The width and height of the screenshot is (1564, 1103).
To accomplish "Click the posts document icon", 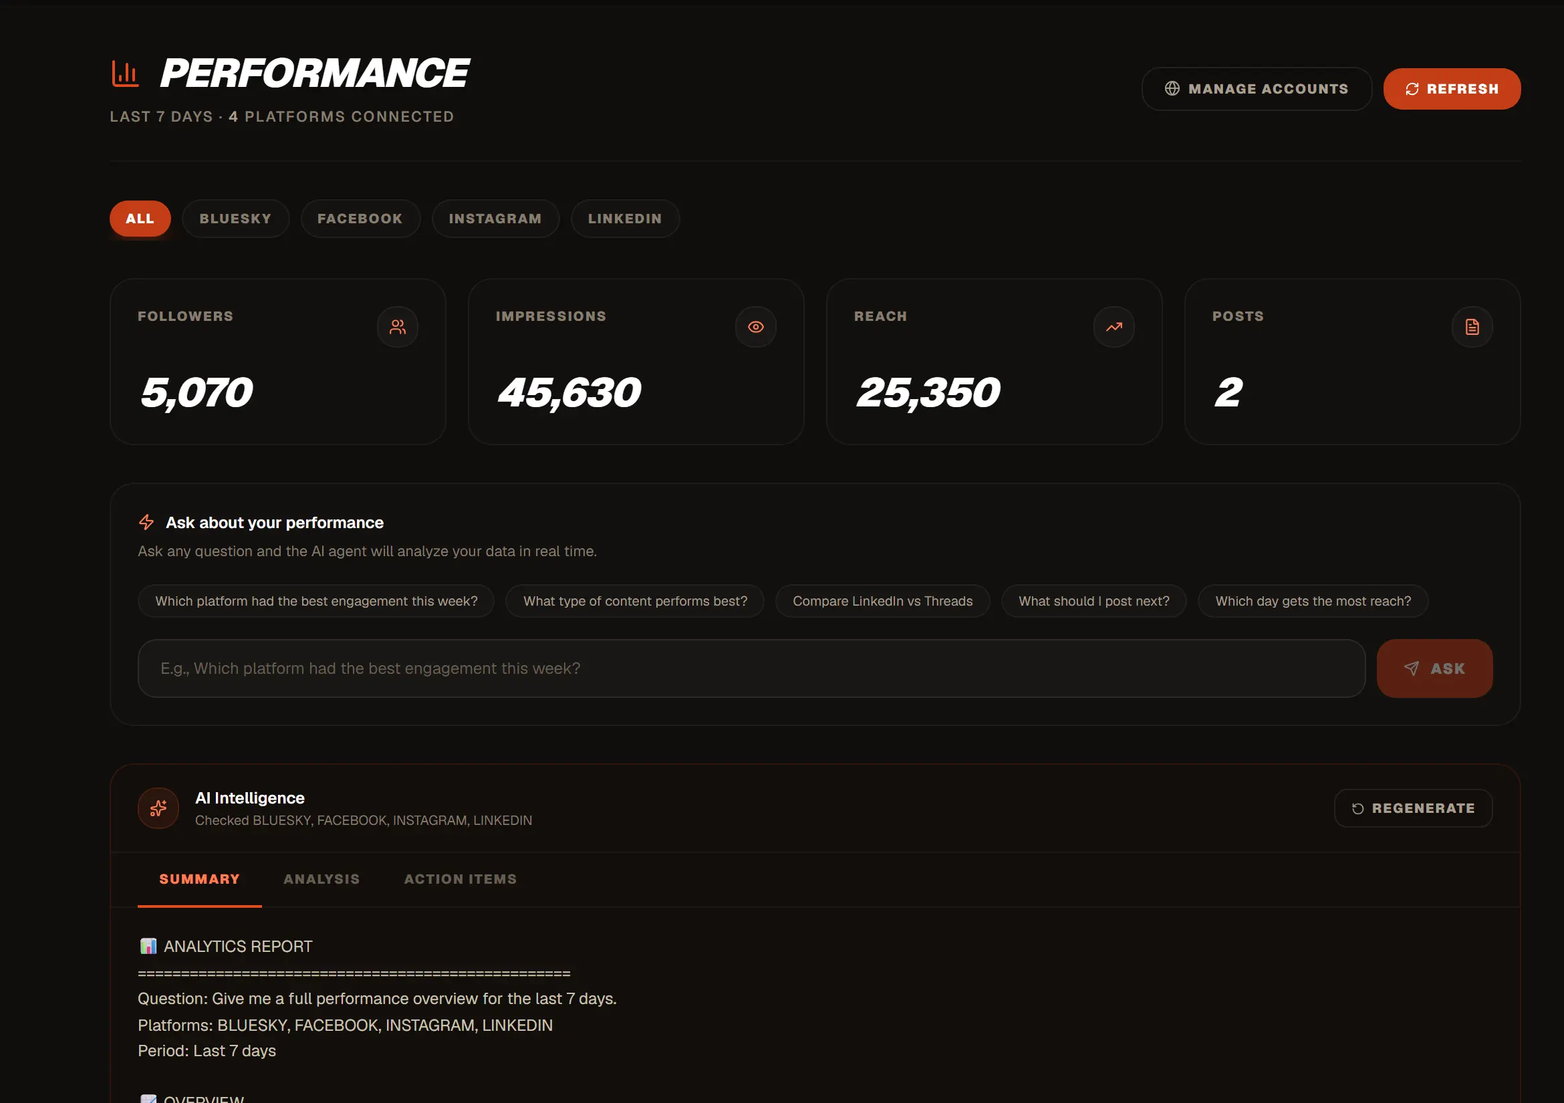I will pos(1472,327).
